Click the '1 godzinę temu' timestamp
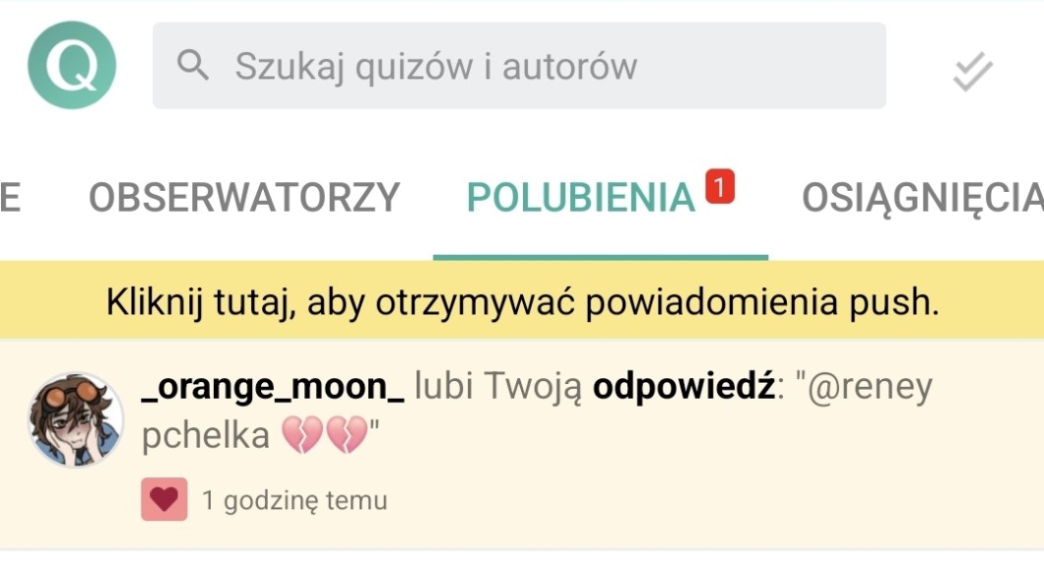Viewport: 1044px width, 575px height. [294, 501]
